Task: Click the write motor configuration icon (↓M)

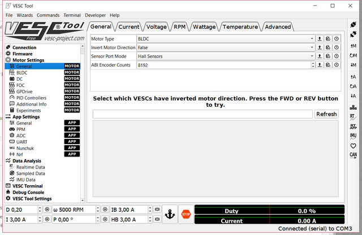Action: [353, 65]
